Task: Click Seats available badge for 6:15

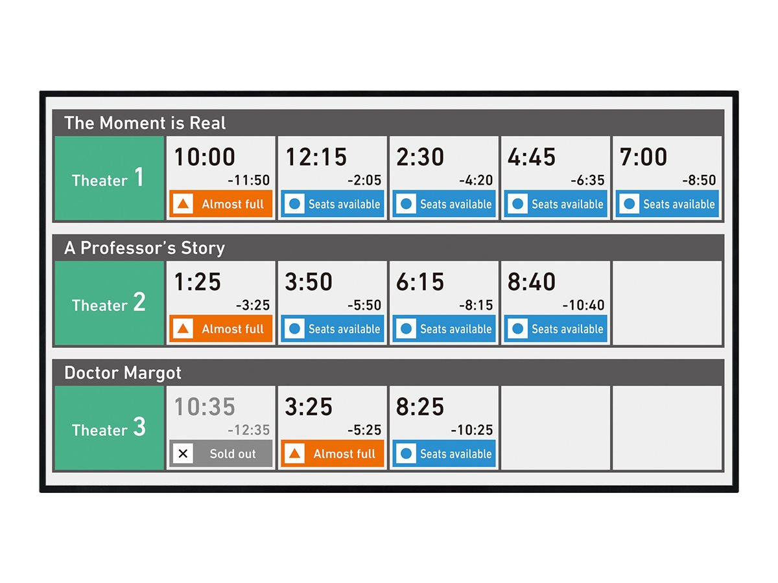Action: [444, 329]
